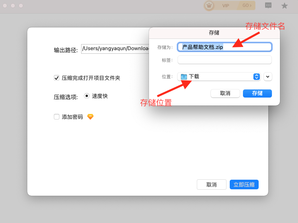The height and width of the screenshot is (223, 298).
Task: Click the Downloads folder icon in location
Action: (184, 77)
